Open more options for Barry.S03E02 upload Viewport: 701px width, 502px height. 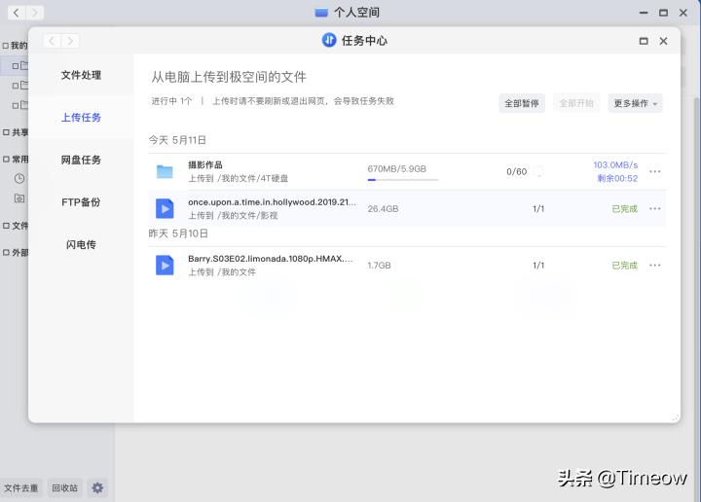tap(655, 266)
